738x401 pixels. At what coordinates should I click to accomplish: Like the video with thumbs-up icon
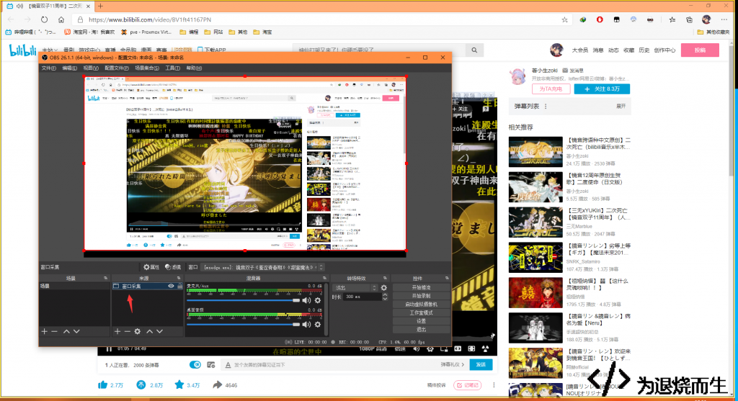click(x=102, y=385)
